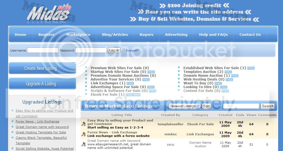Open Content For Sale category
Image resolution: width=283 pixels, height=151 pixels.
click(202, 91)
